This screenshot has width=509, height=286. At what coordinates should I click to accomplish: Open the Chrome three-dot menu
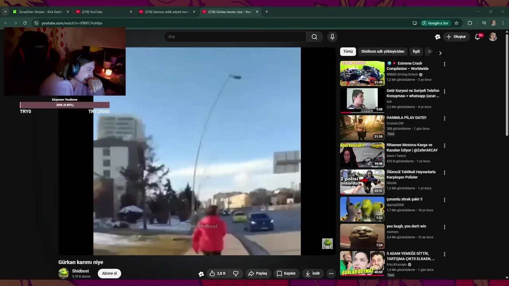503,23
